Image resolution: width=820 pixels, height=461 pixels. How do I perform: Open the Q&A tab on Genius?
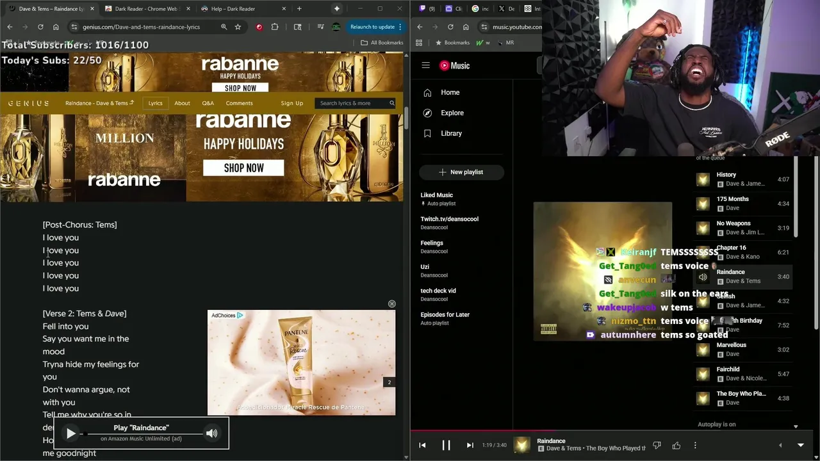[x=208, y=103]
